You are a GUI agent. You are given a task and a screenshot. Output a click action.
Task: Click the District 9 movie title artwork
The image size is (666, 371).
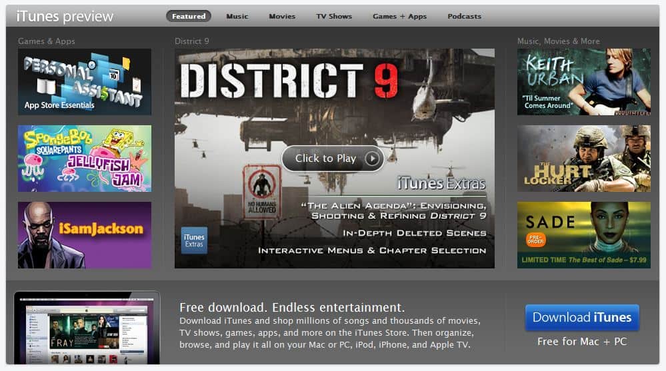289,82
